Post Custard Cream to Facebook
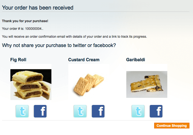This screenshot has width=193, height=135. click(x=98, y=111)
